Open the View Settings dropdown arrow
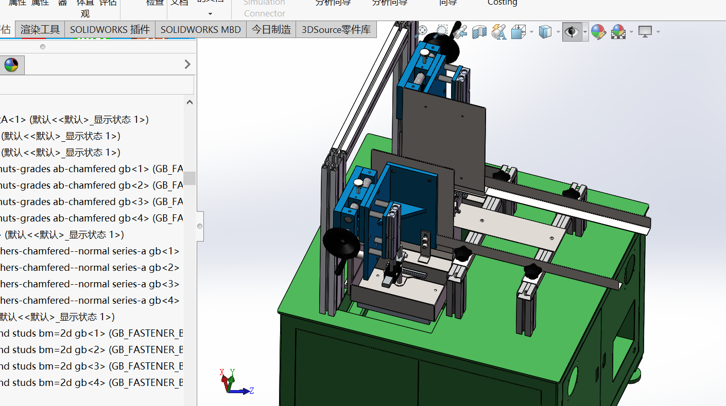The width and height of the screenshot is (726, 406). tap(658, 32)
